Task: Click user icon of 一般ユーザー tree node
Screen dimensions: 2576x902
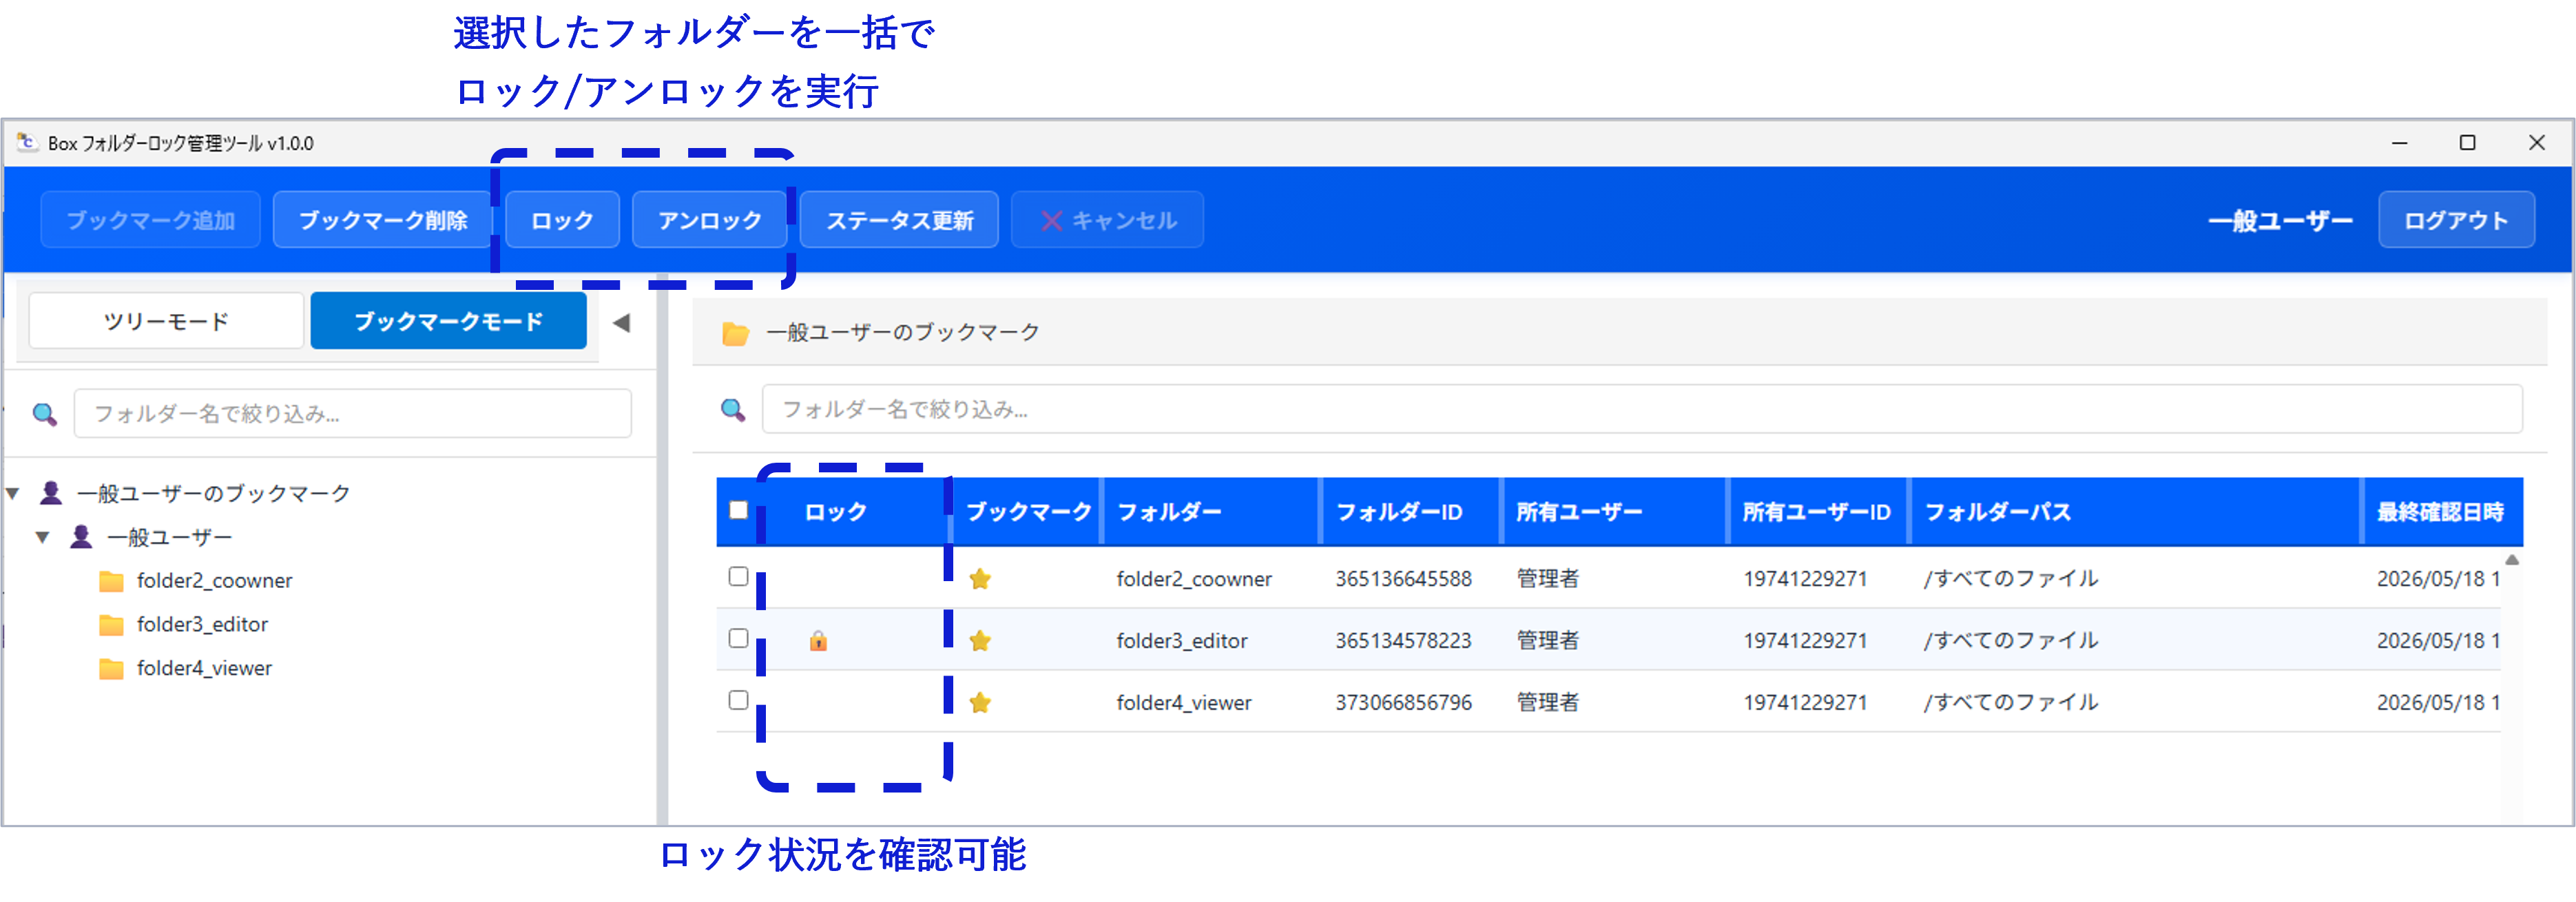Action: (81, 536)
